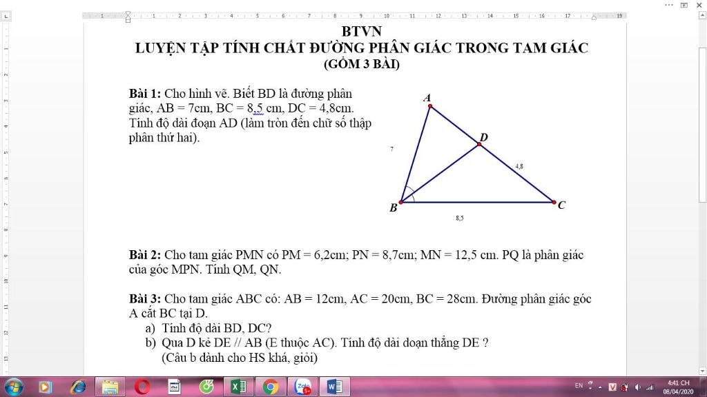
Task: Open Windows Explorer folder icon in taskbar
Action: click(x=110, y=387)
